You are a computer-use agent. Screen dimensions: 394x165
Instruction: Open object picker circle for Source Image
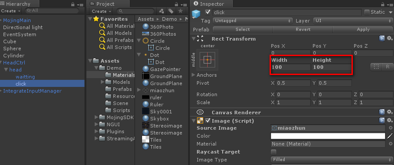tap(390, 128)
